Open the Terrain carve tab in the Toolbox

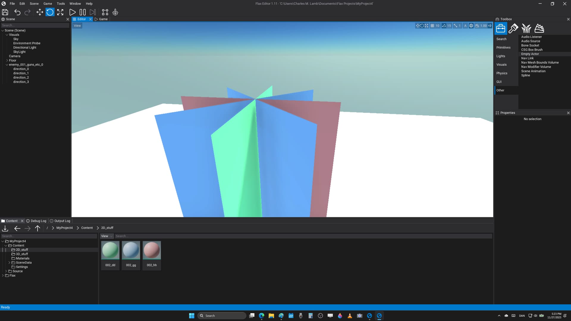coord(539,29)
